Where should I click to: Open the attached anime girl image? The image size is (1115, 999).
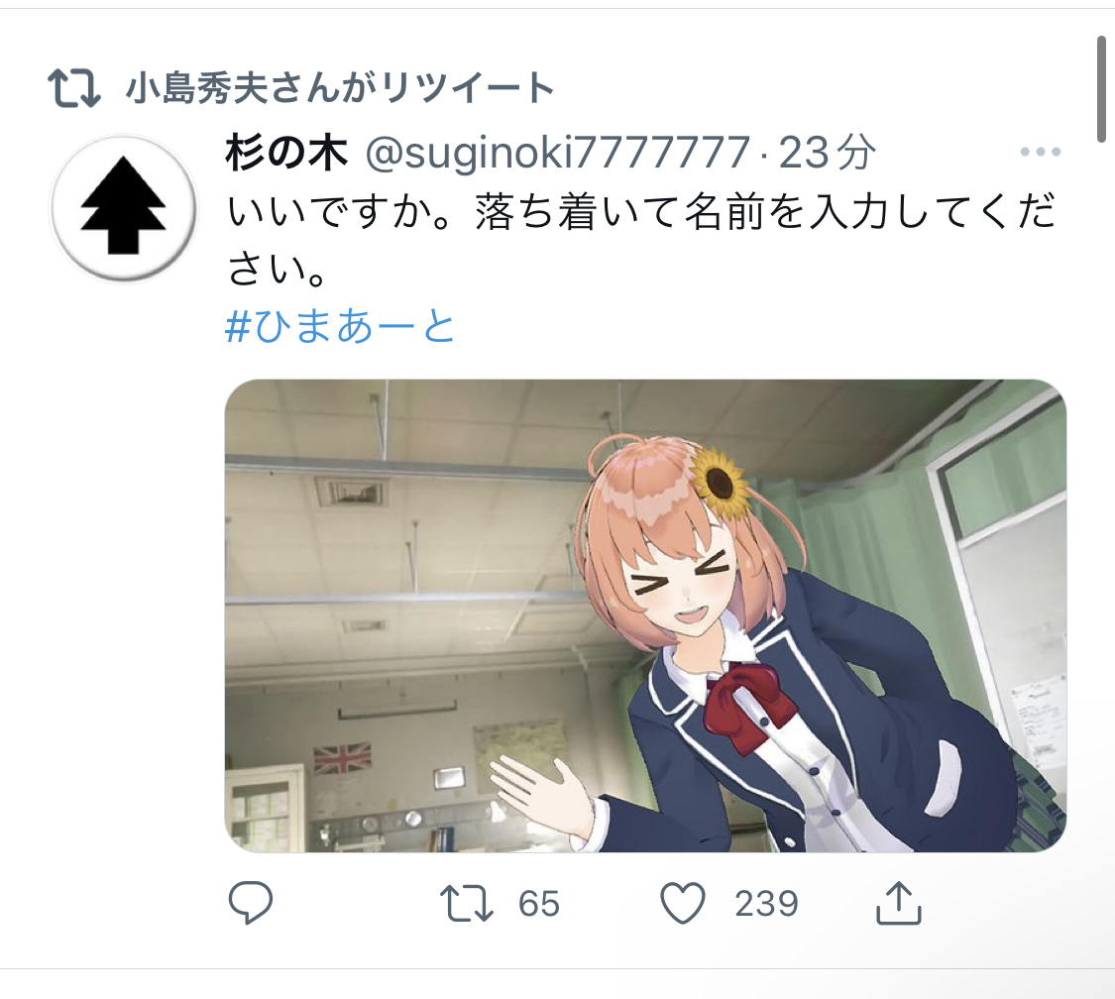point(645,615)
